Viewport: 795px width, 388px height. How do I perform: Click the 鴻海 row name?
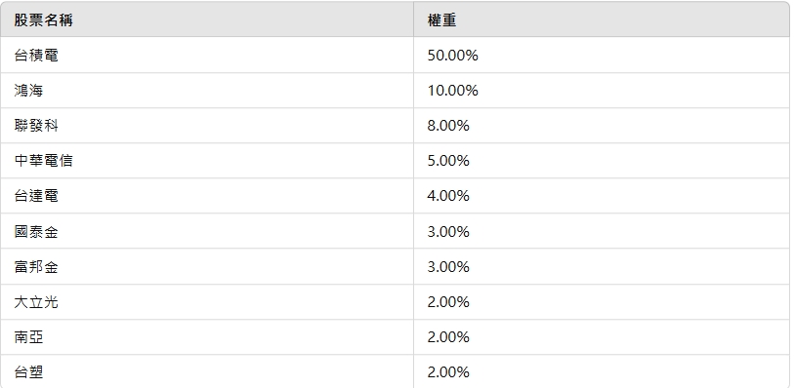coord(28,91)
